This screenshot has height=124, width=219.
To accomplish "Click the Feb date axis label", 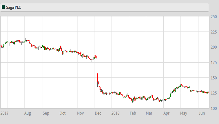I will click(133, 113).
